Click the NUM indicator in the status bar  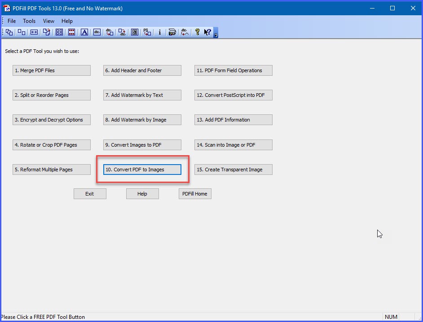[391, 317]
